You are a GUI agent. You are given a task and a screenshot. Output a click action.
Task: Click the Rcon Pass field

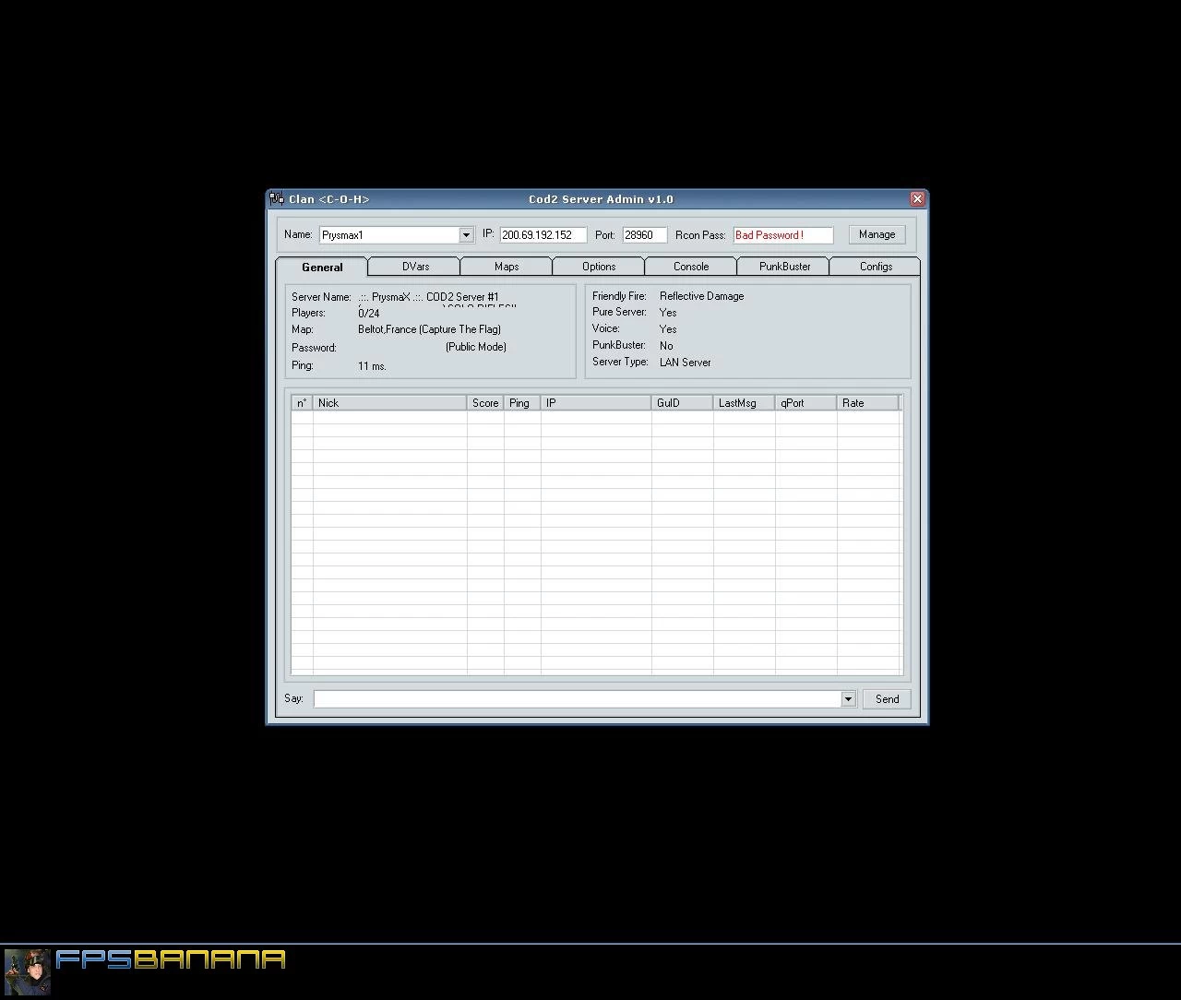tap(782, 234)
